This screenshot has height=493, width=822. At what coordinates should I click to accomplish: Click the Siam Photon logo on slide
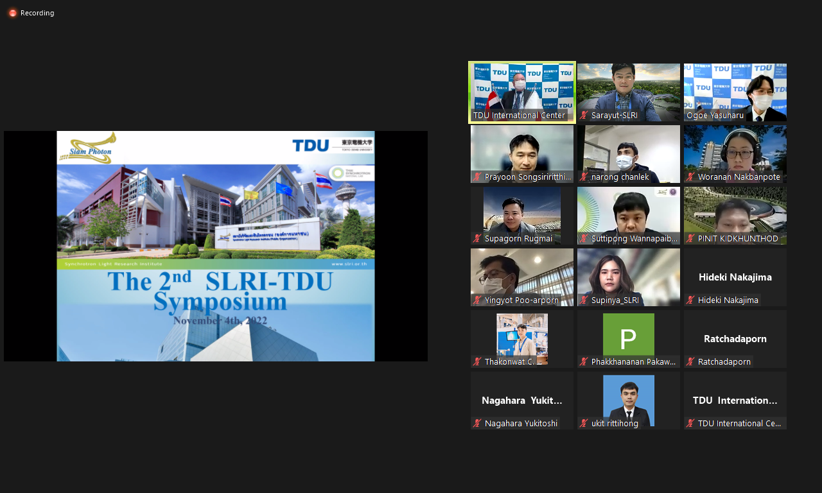click(x=88, y=148)
